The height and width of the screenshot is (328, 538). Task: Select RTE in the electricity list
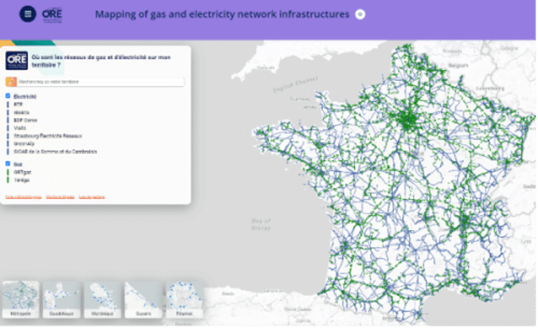click(18, 105)
